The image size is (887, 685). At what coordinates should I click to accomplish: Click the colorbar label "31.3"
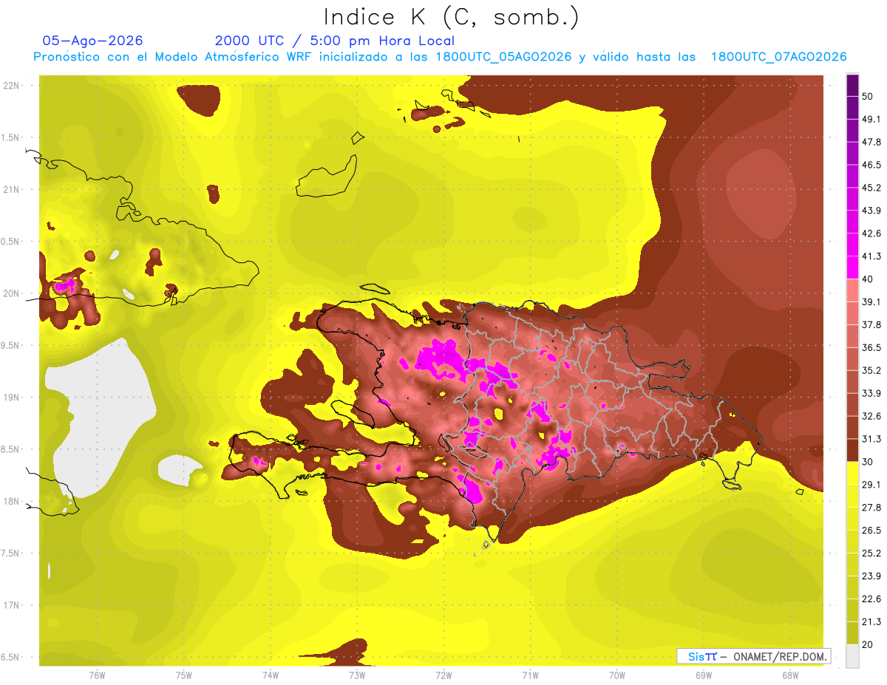[871, 439]
